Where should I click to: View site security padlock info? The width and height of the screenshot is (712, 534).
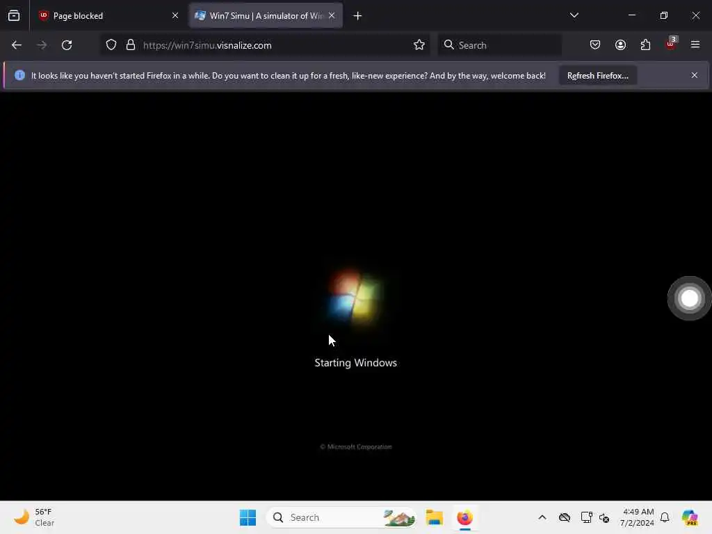[x=131, y=45]
